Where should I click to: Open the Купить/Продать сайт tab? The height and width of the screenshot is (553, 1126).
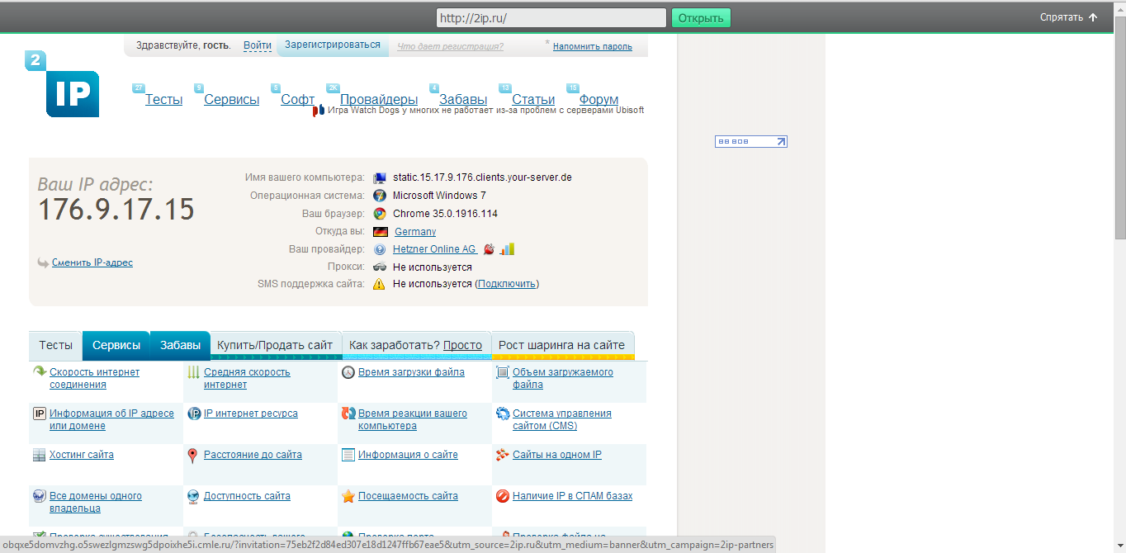276,345
